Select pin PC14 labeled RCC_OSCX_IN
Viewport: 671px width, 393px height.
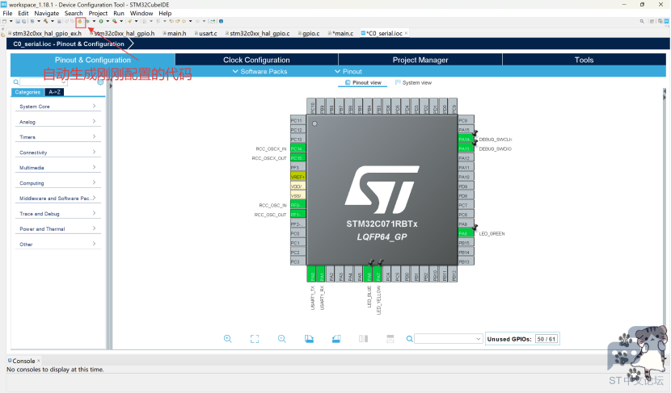(298, 148)
